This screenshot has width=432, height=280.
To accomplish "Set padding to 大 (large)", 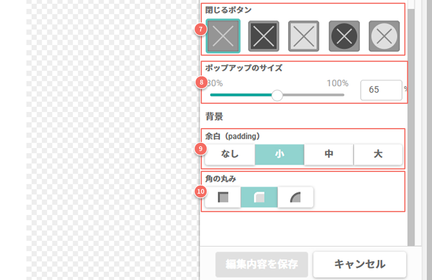I will [x=378, y=154].
